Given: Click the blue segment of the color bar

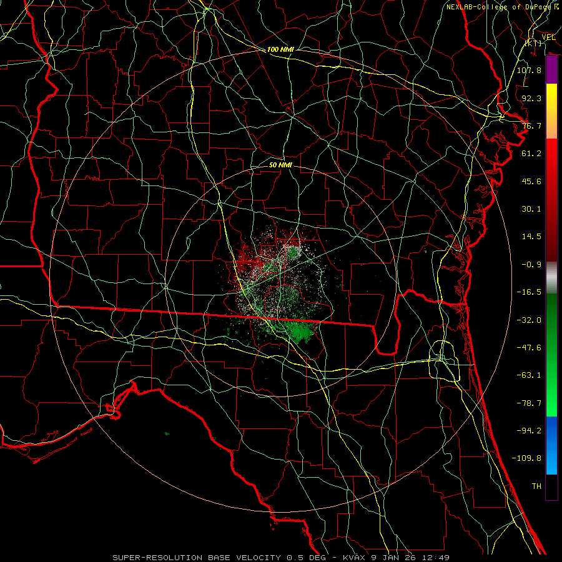Looking at the screenshot, I should coord(551,445).
